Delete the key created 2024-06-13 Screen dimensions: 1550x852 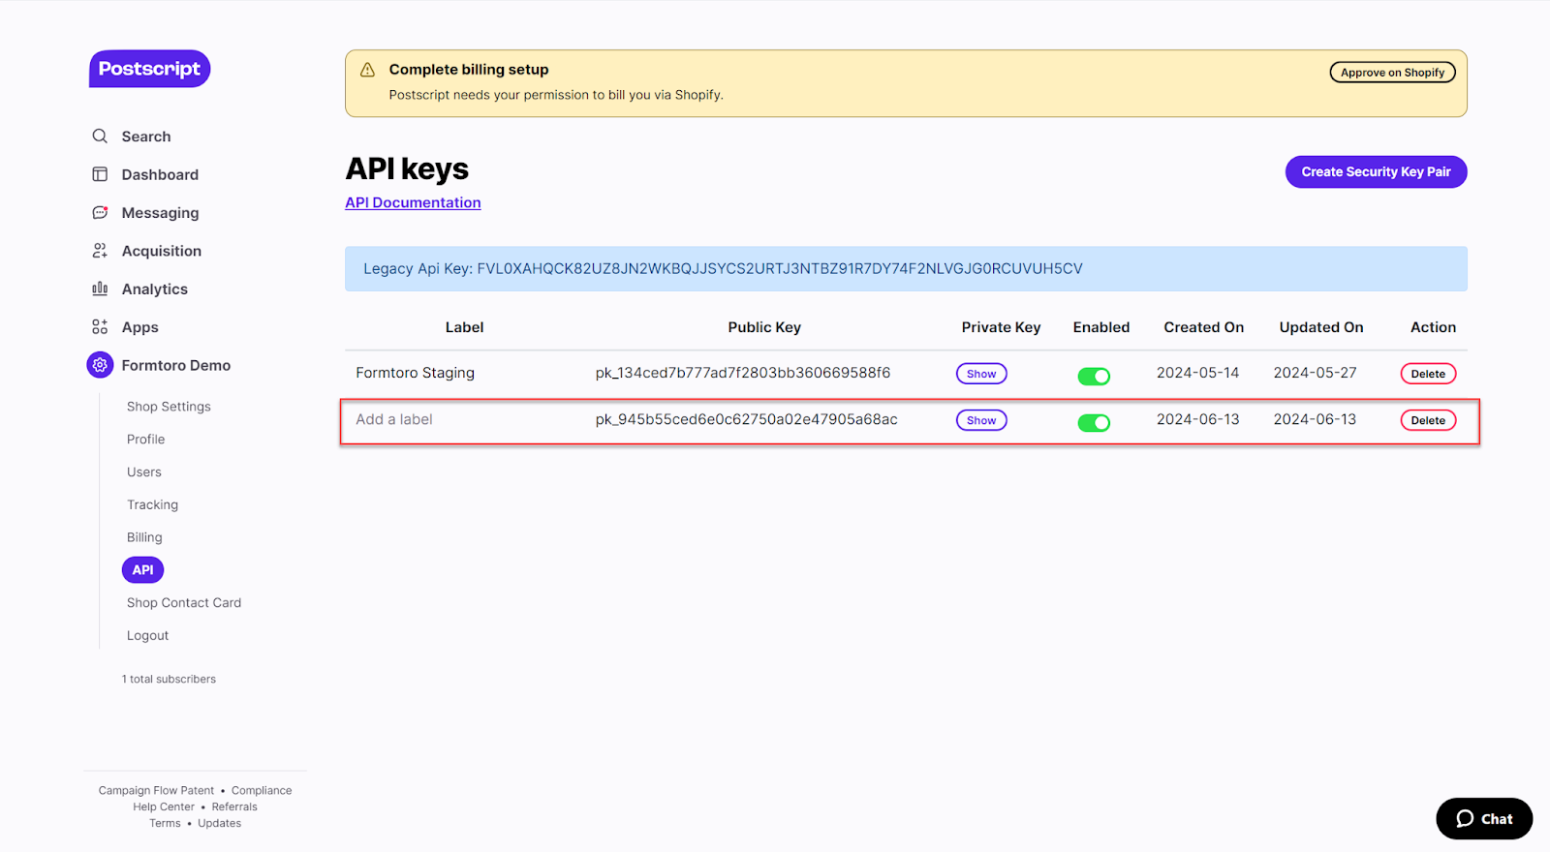click(x=1428, y=420)
